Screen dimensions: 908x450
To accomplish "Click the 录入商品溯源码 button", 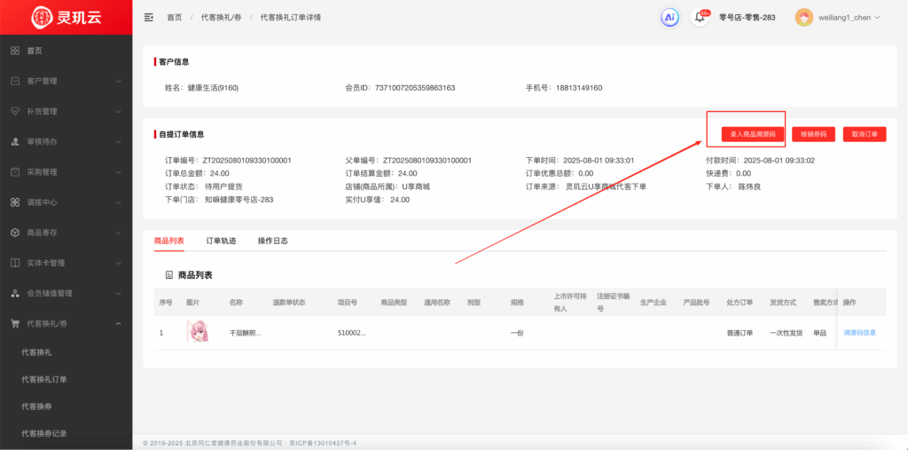I will 747,134.
